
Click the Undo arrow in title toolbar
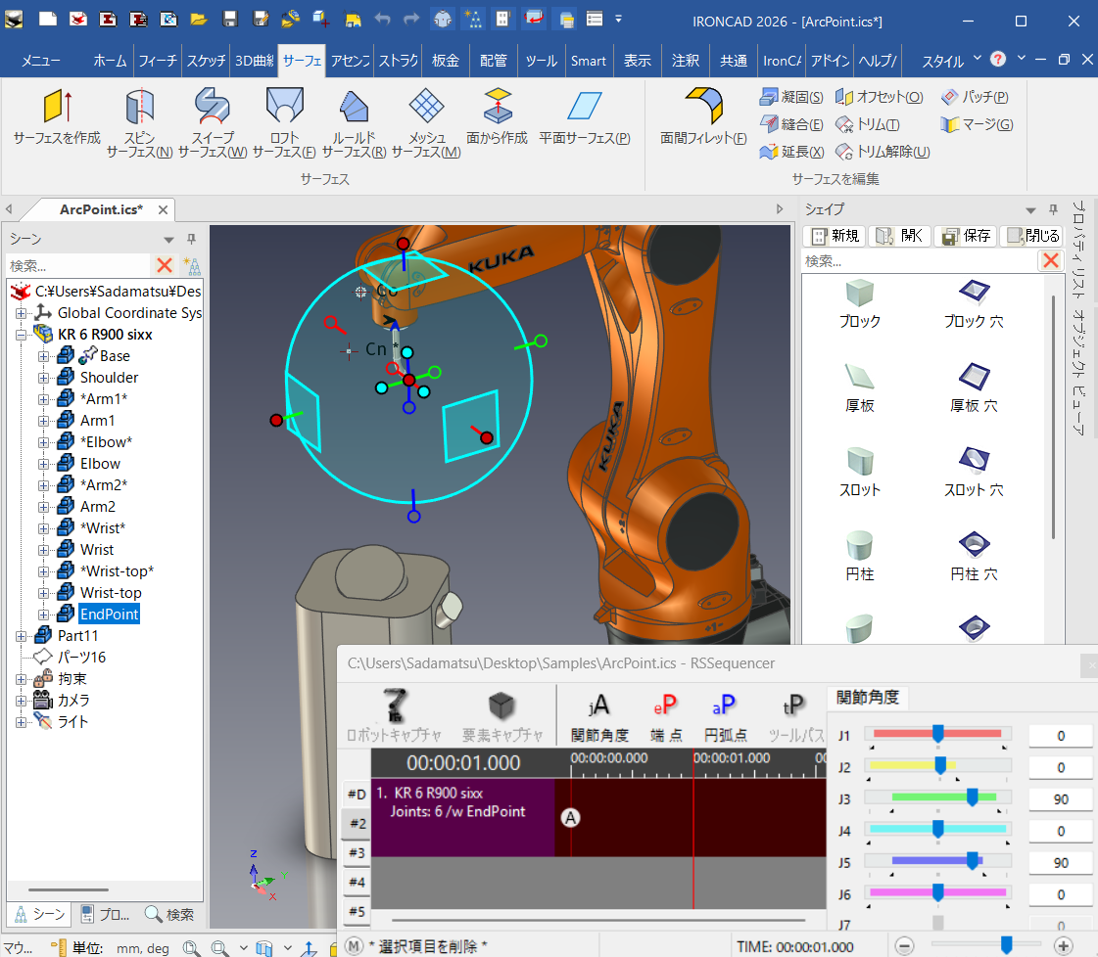point(382,19)
